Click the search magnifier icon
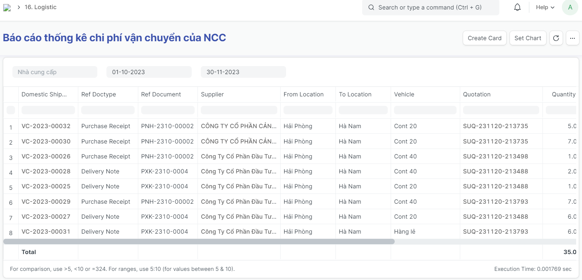 [371, 7]
